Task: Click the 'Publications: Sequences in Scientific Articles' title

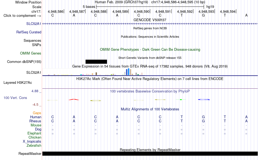Action: (x=150, y=37)
